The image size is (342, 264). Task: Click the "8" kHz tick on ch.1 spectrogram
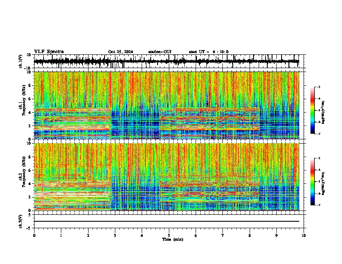click(x=30, y=85)
